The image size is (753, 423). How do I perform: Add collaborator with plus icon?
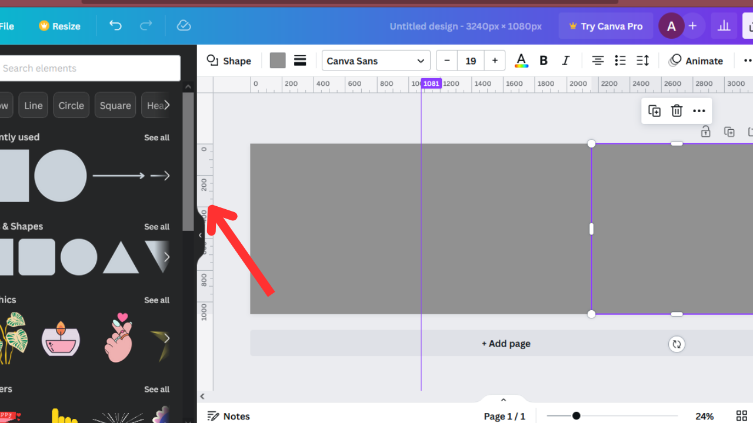692,26
